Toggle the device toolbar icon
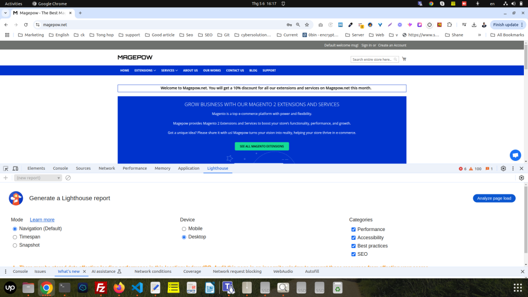This screenshot has width=528, height=297. [x=15, y=169]
